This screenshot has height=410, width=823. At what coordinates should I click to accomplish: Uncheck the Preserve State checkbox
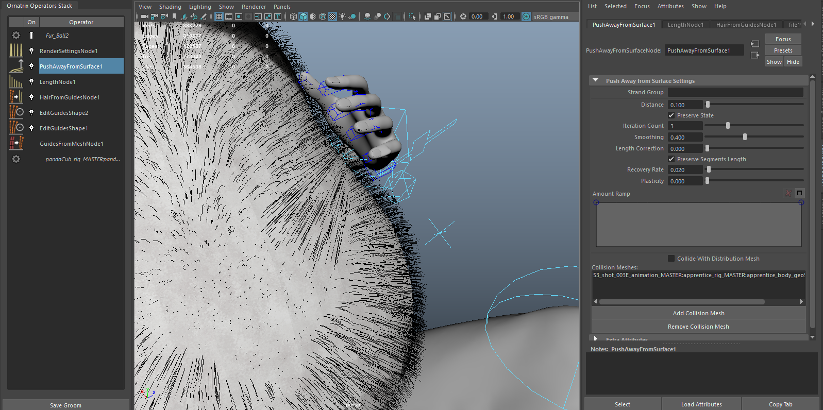[671, 115]
